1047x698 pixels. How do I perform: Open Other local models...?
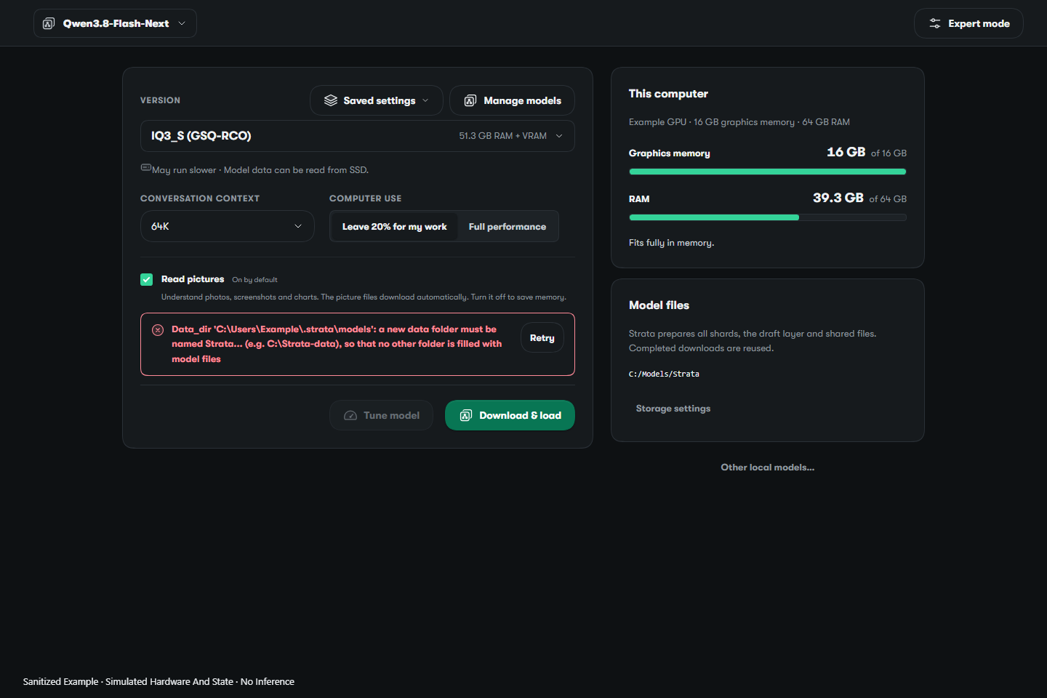pyautogui.click(x=768, y=468)
